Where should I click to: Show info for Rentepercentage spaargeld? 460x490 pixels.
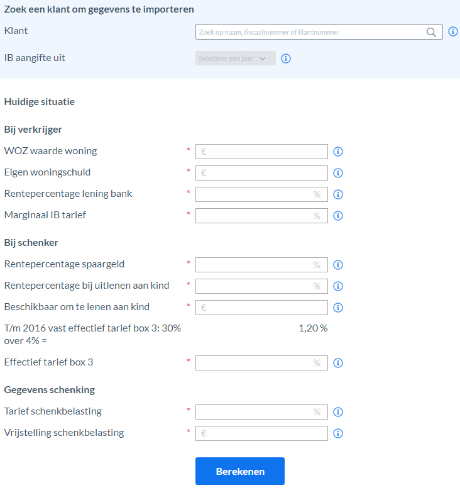click(338, 265)
